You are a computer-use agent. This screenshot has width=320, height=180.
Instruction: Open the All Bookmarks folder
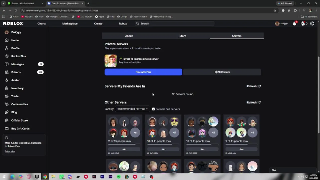coord(309,17)
